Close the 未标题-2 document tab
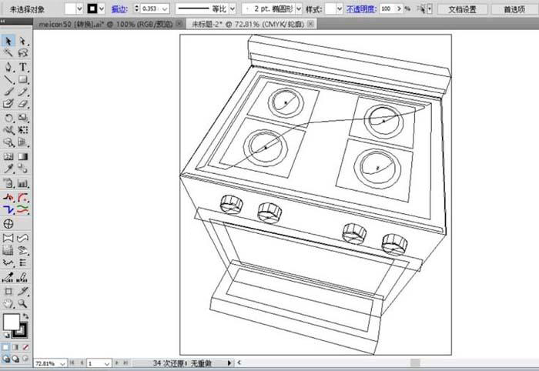Viewport: 539px width, 371px height. click(x=310, y=24)
